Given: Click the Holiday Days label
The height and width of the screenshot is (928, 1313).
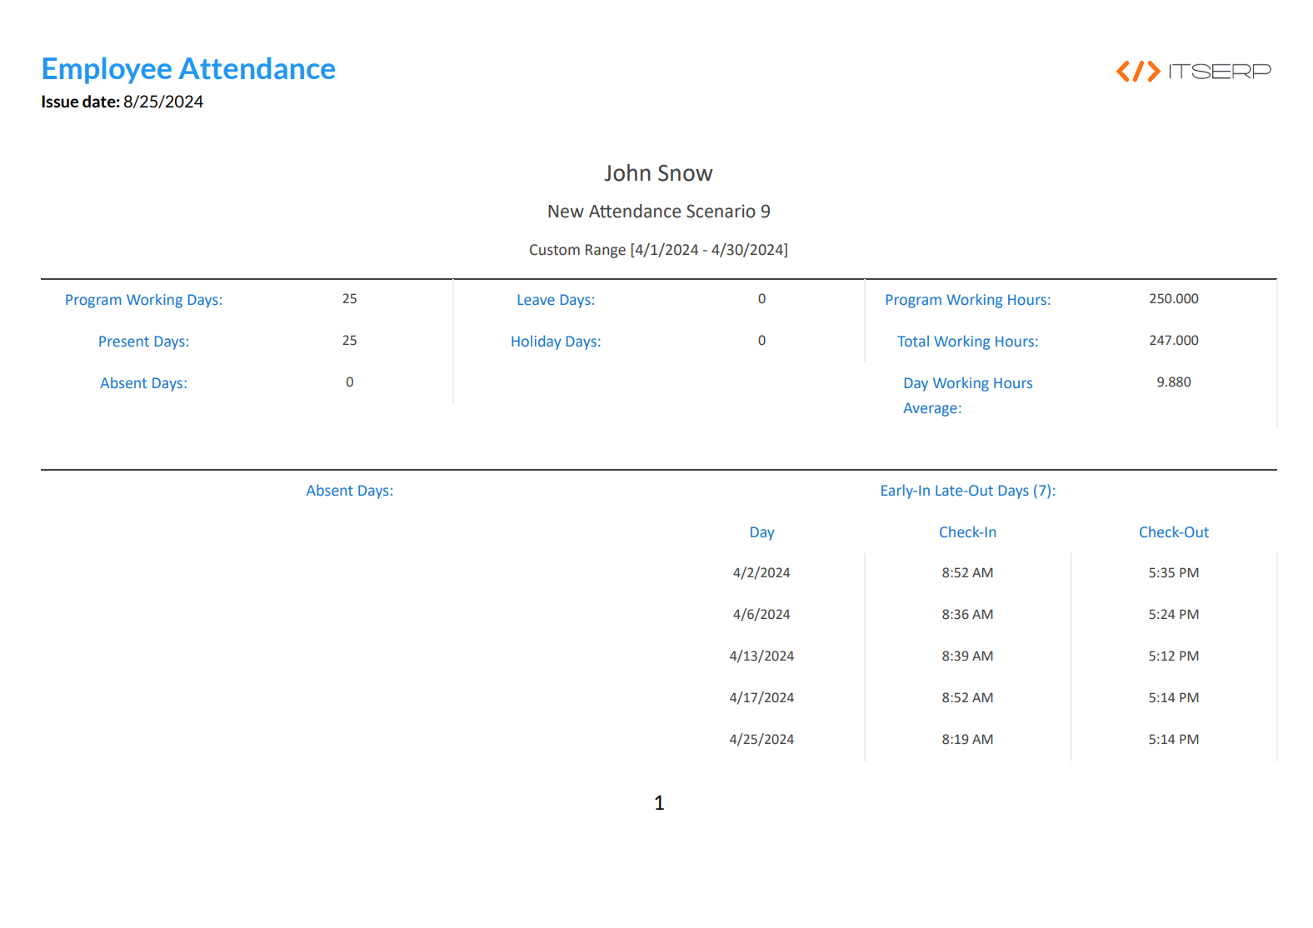Looking at the screenshot, I should pyautogui.click(x=556, y=342).
